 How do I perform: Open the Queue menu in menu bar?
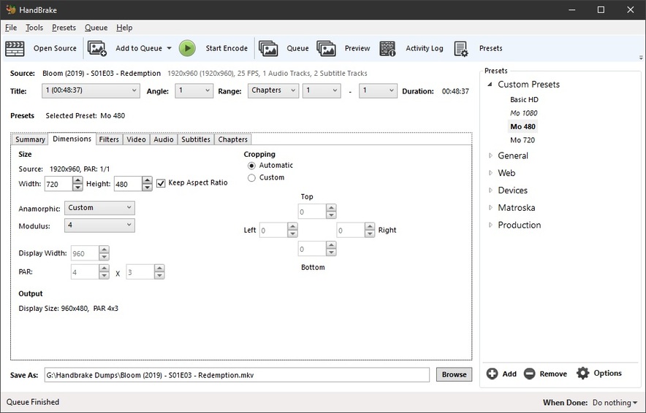coord(96,28)
